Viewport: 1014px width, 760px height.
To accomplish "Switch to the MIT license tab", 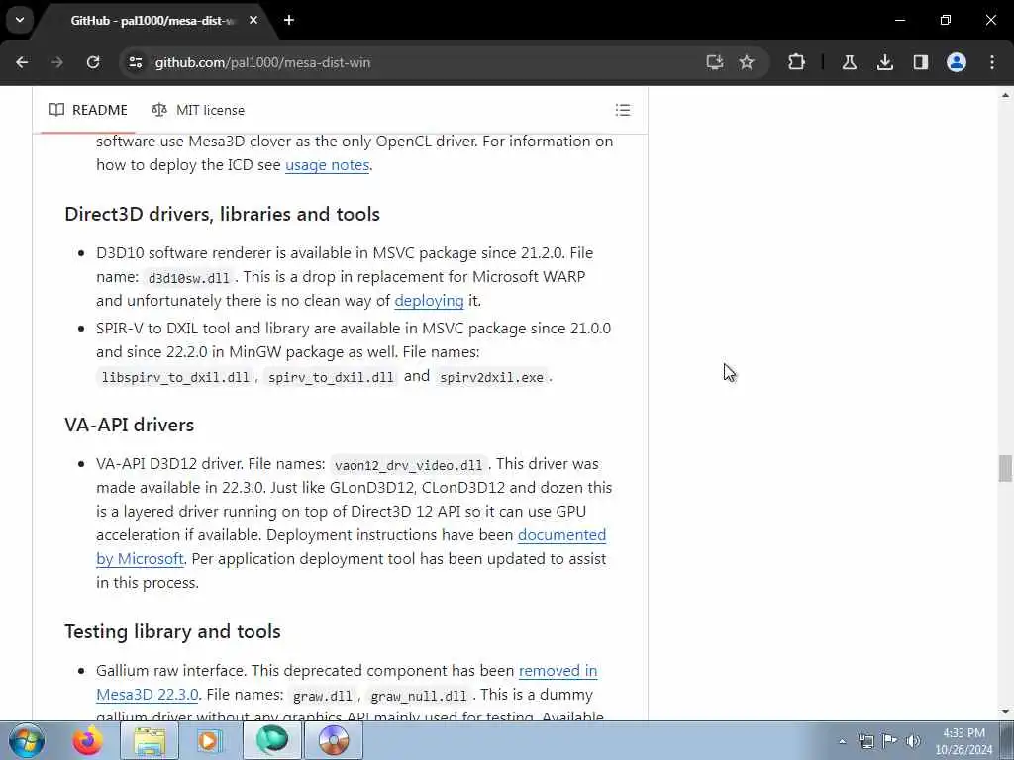I will [198, 110].
